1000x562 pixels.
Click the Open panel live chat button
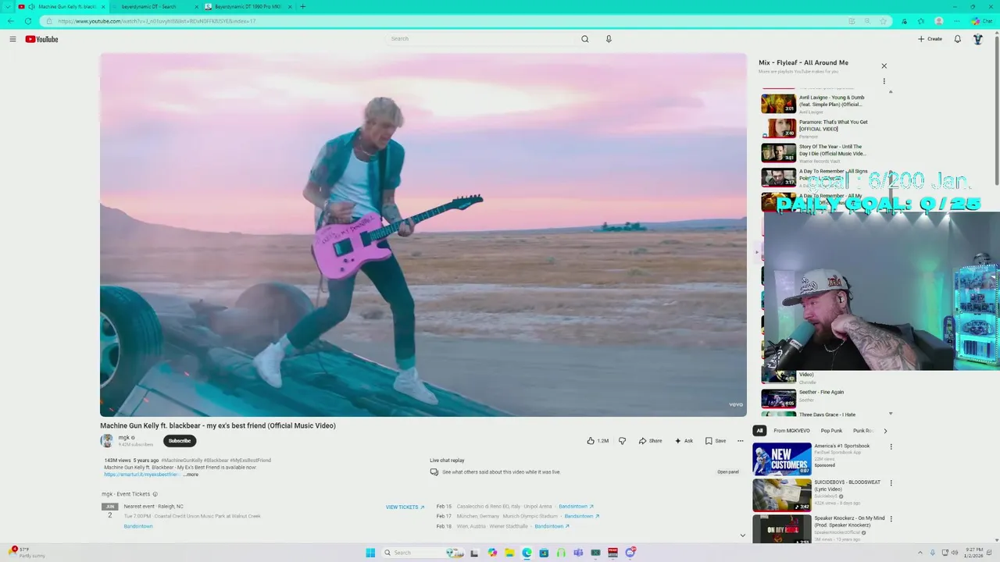point(728,472)
